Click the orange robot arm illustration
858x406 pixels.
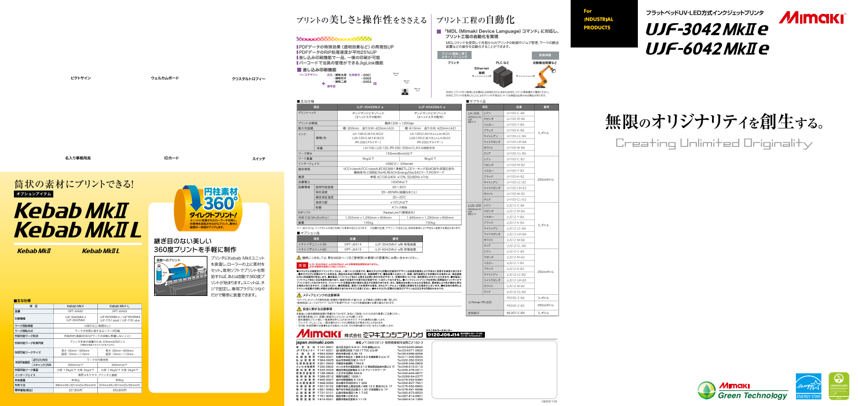[544, 75]
